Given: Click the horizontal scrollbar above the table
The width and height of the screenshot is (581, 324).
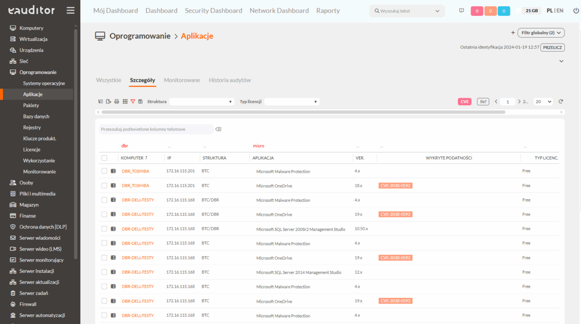Looking at the screenshot, I should tap(303, 112).
